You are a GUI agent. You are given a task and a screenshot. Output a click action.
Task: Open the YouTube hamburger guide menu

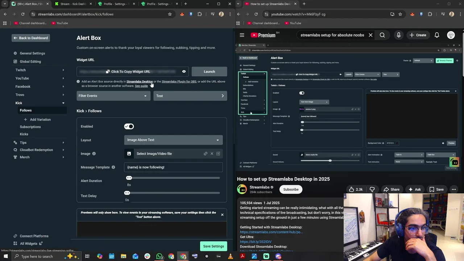coord(242,35)
